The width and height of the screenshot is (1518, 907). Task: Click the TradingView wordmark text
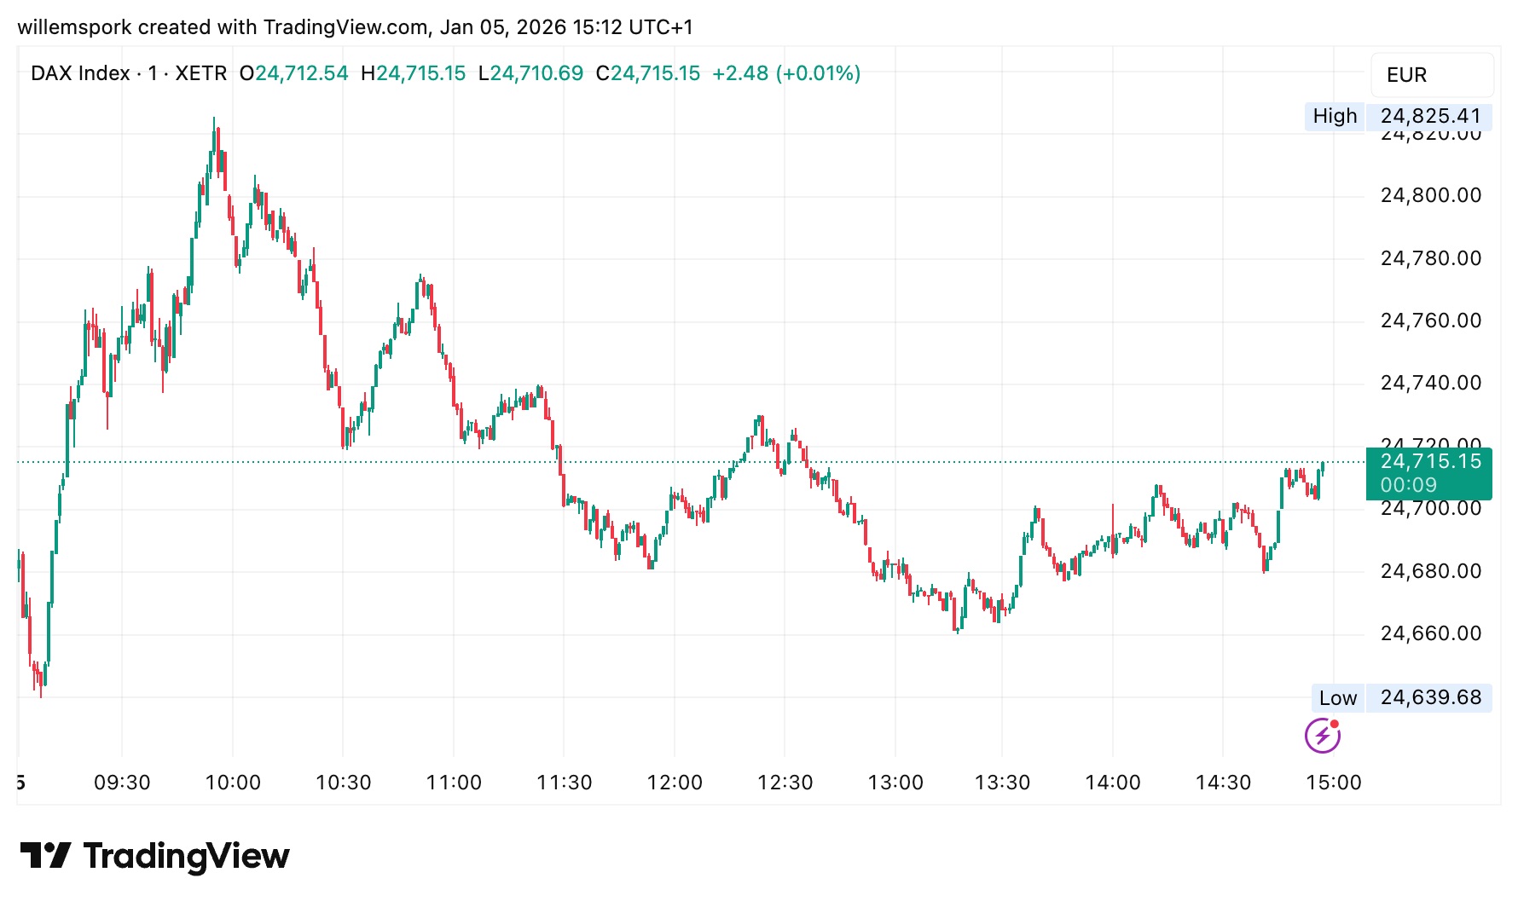pyautogui.click(x=187, y=856)
